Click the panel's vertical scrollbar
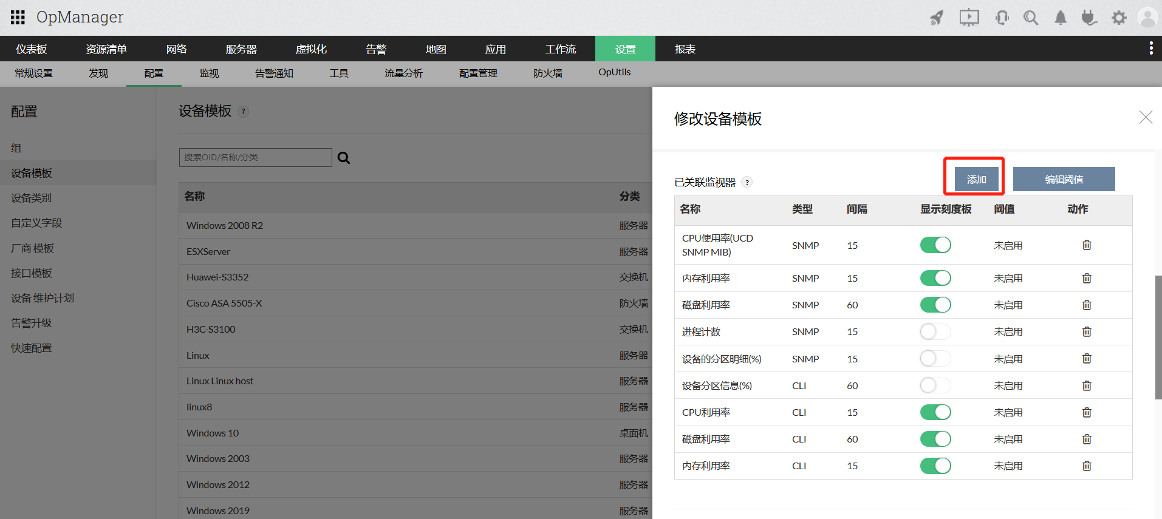 (x=1158, y=338)
